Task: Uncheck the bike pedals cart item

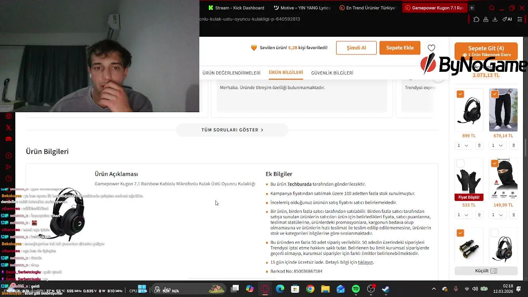Action: click(x=460, y=233)
